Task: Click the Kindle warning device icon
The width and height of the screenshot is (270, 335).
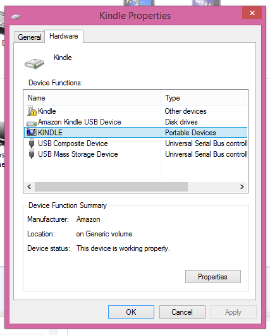Action: click(x=32, y=111)
